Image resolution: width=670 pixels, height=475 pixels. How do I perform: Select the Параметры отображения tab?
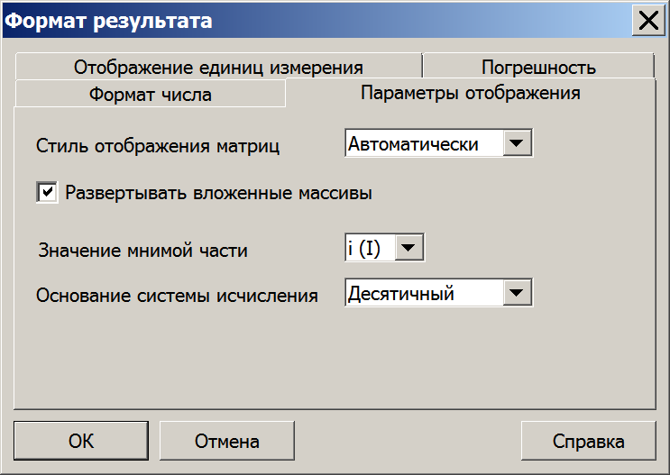click(x=471, y=93)
